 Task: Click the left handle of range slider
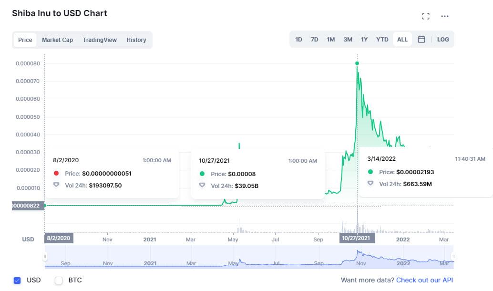(x=45, y=257)
